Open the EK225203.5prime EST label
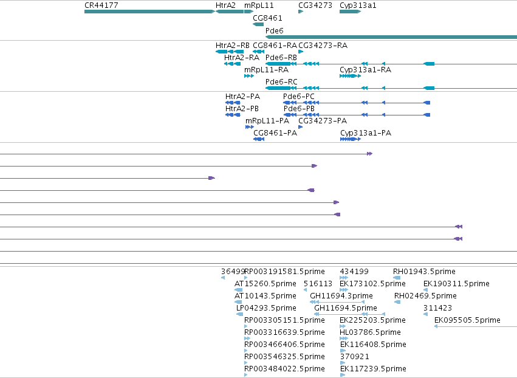The image size is (517, 378). [372, 320]
